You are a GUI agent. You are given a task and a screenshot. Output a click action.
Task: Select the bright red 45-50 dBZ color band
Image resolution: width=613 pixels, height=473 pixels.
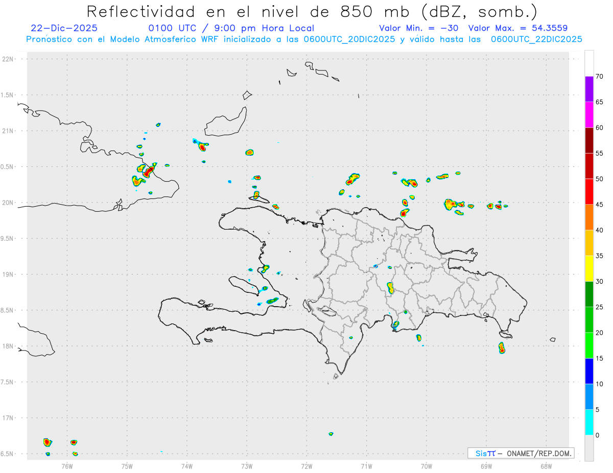point(589,192)
